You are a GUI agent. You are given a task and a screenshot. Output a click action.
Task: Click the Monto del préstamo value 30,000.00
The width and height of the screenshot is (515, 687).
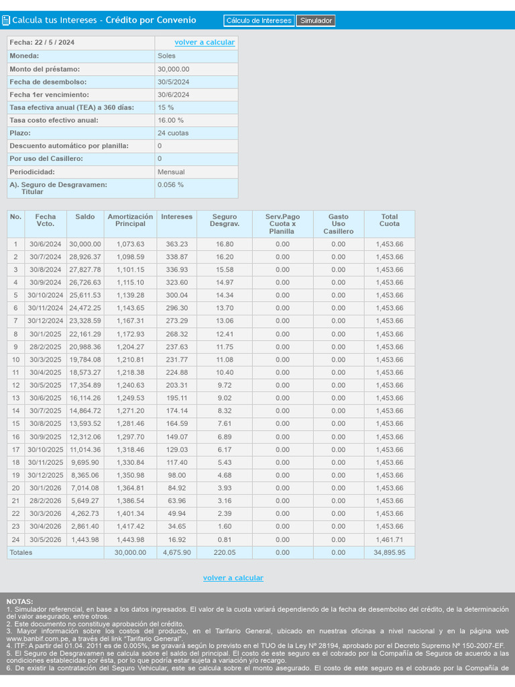173,69
